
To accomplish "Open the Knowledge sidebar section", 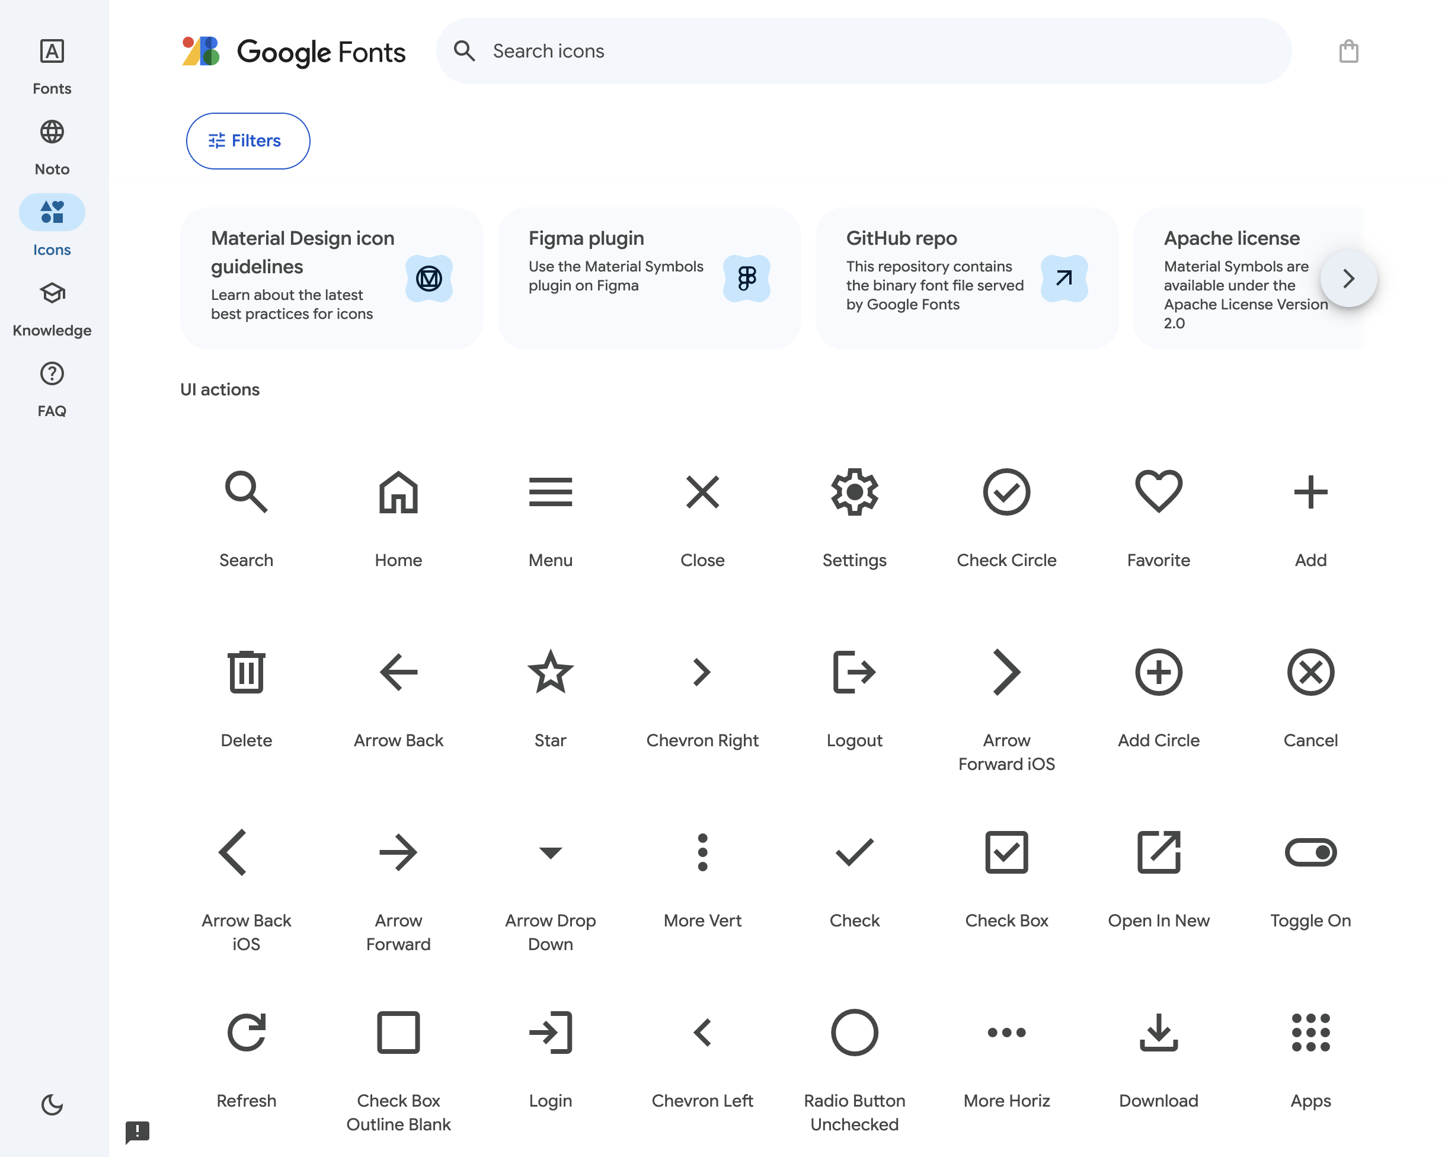I will (52, 308).
